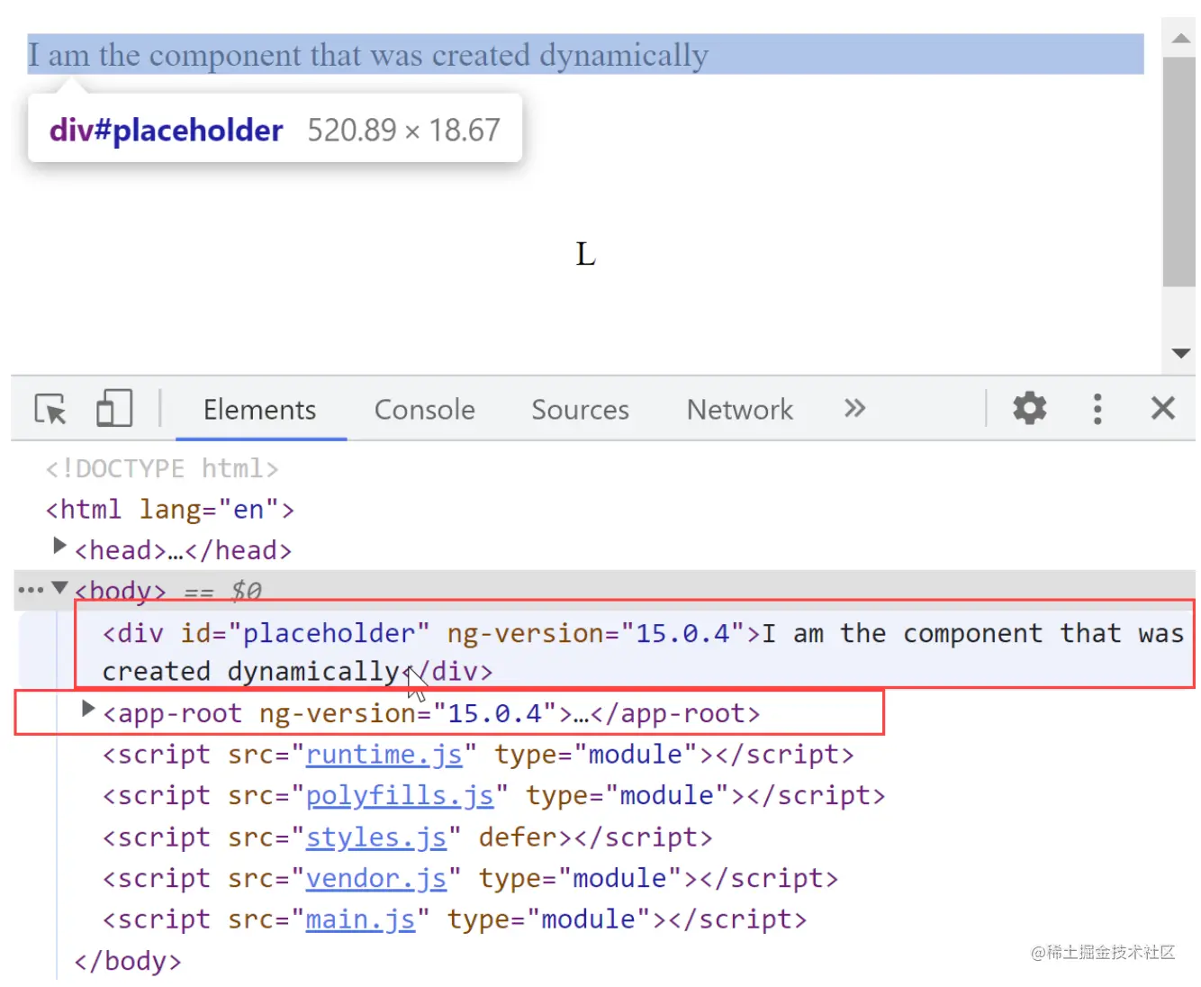1201x987 pixels.
Task: Click the page's vertical scrollbar thumb
Action: [1179, 172]
